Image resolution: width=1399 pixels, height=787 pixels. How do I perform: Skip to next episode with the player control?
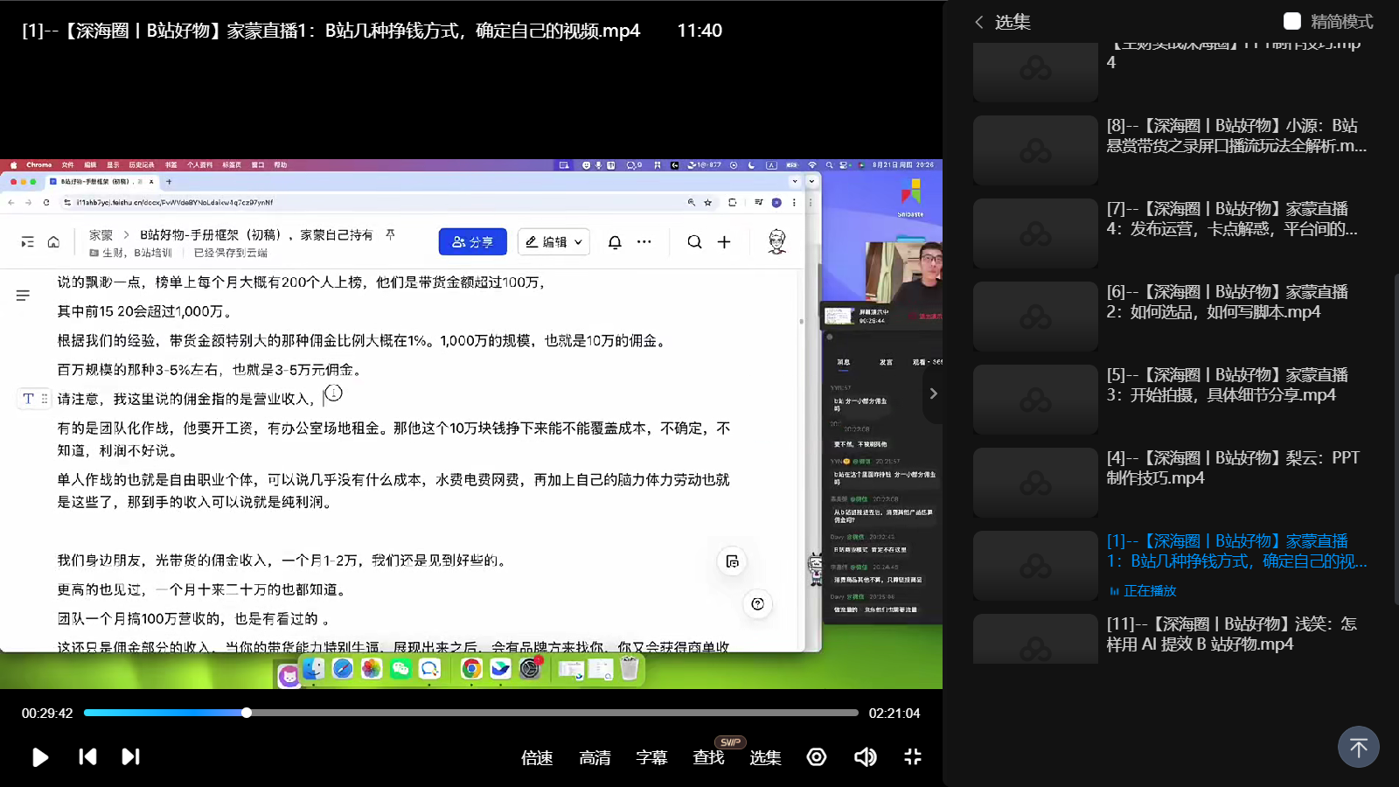(130, 757)
